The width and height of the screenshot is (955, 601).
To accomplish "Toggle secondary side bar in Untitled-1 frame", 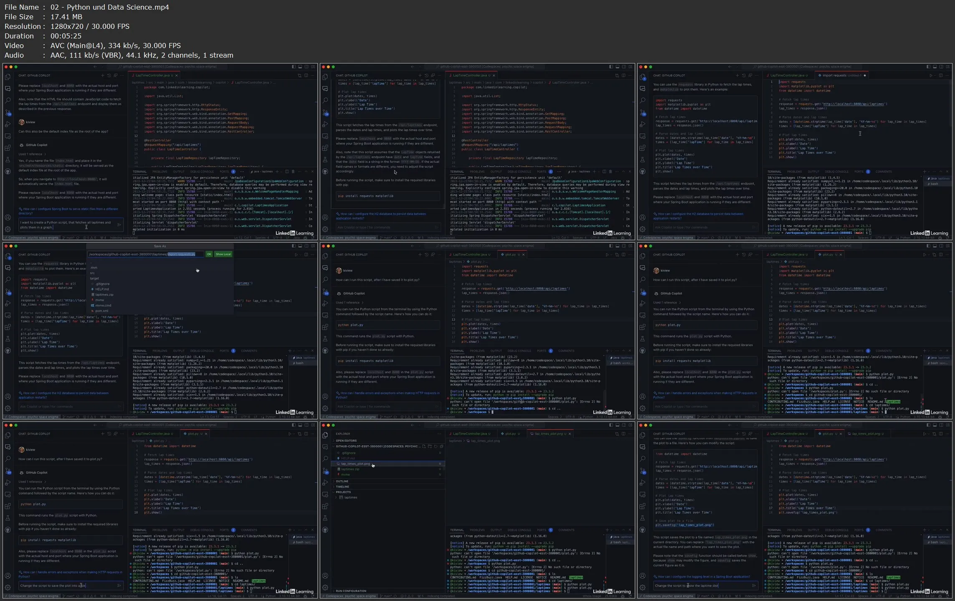I will coord(941,67).
